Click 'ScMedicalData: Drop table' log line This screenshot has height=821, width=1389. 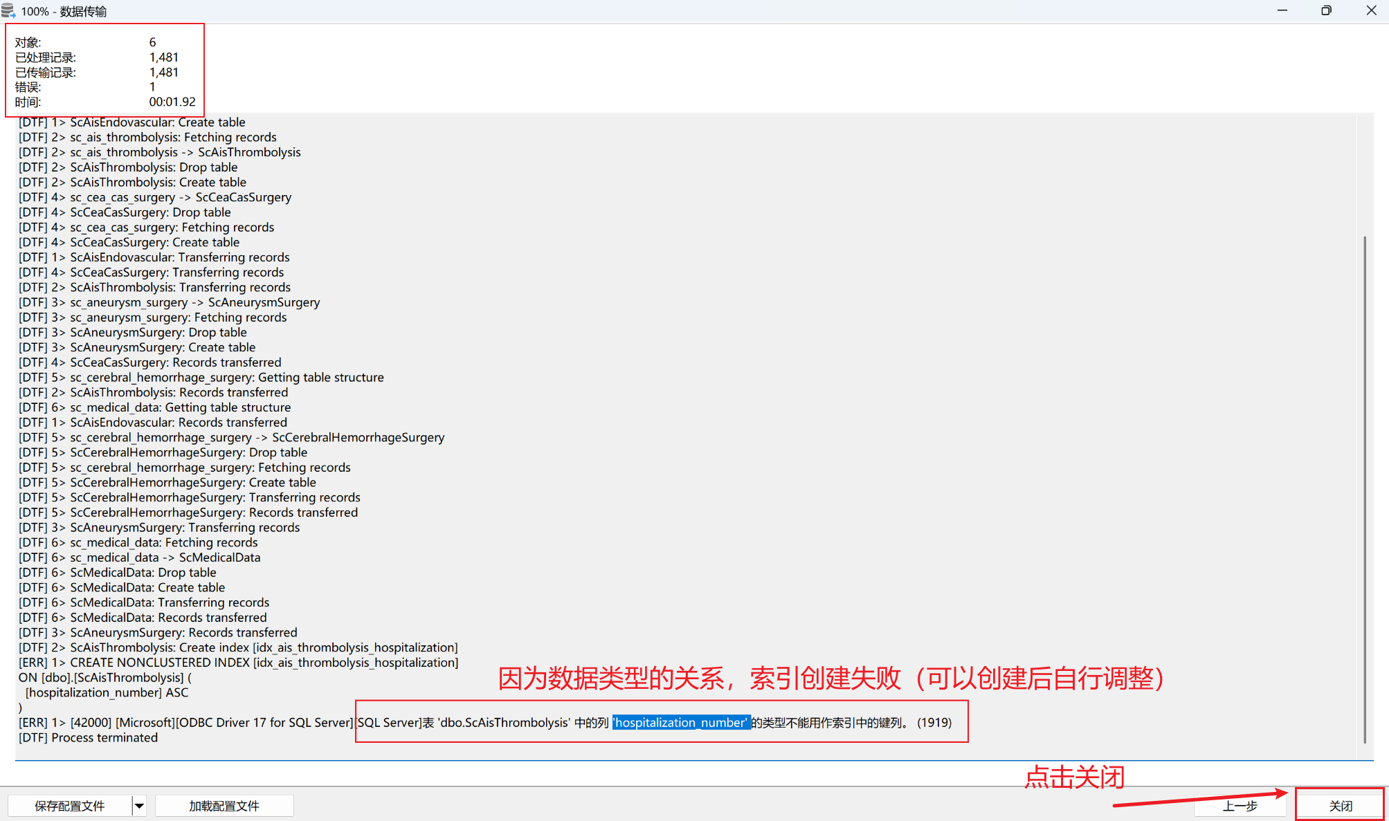click(118, 573)
